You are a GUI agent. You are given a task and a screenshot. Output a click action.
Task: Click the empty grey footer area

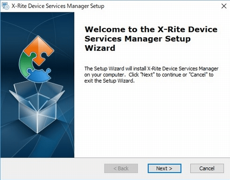pos(50,168)
